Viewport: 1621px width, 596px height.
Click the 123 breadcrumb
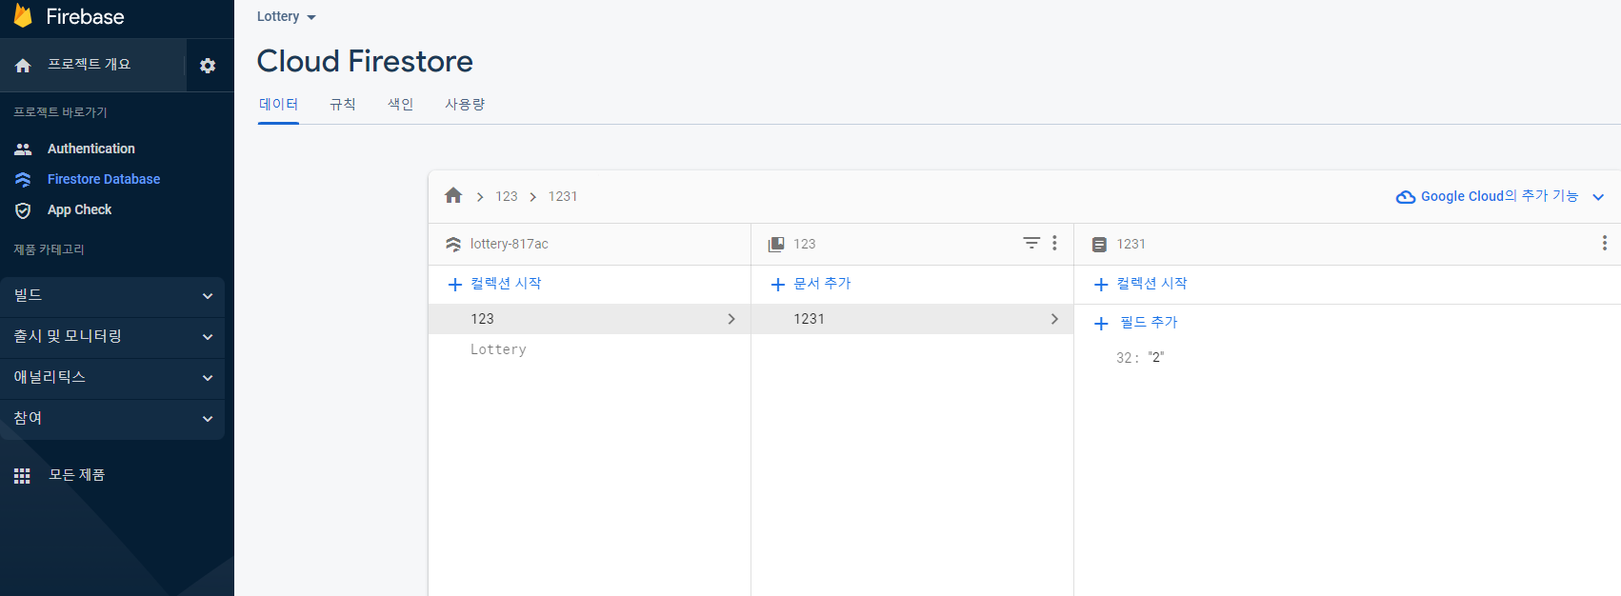pos(507,196)
